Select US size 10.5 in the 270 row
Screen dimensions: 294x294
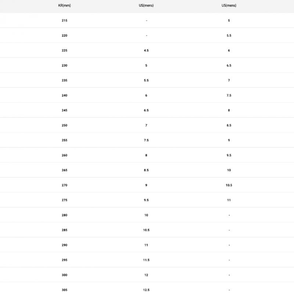click(x=229, y=185)
